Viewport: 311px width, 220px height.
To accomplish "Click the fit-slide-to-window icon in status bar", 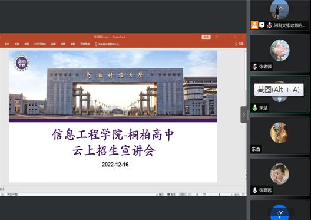I will point(244,195).
